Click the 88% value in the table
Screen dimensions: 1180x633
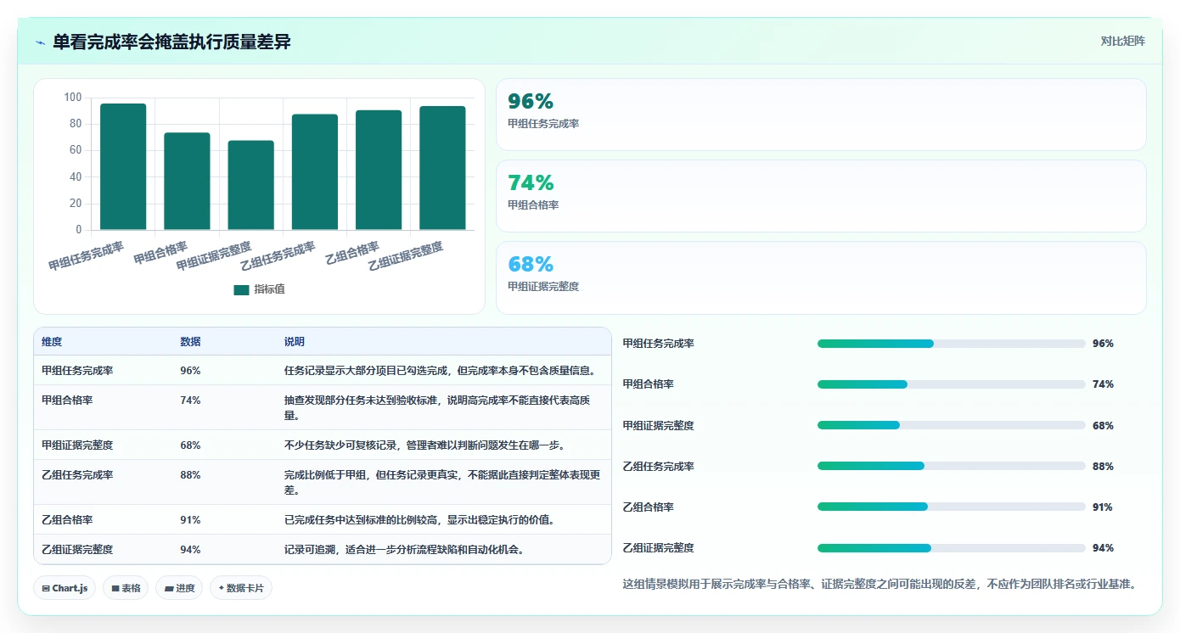tap(190, 475)
